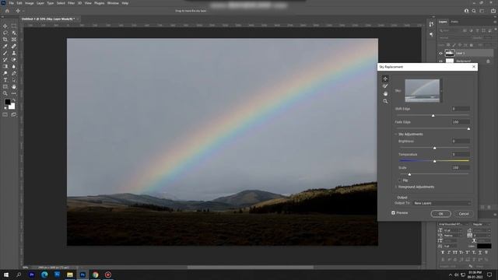
Task: Swap foreground and background colors arrow
Action: (14, 100)
